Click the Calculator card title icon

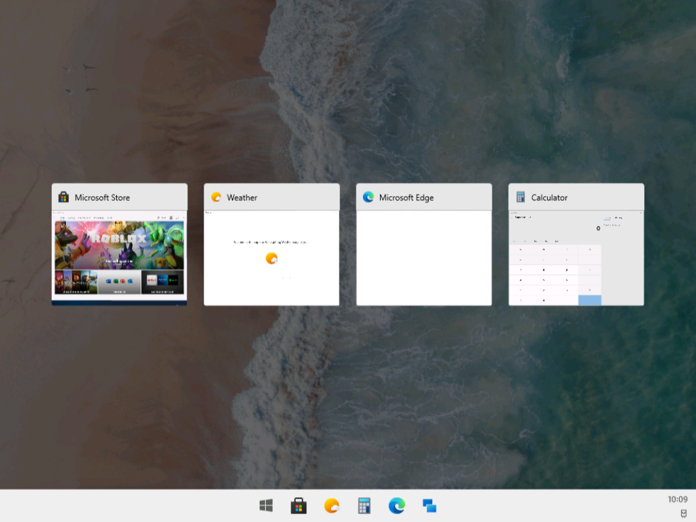pos(520,197)
